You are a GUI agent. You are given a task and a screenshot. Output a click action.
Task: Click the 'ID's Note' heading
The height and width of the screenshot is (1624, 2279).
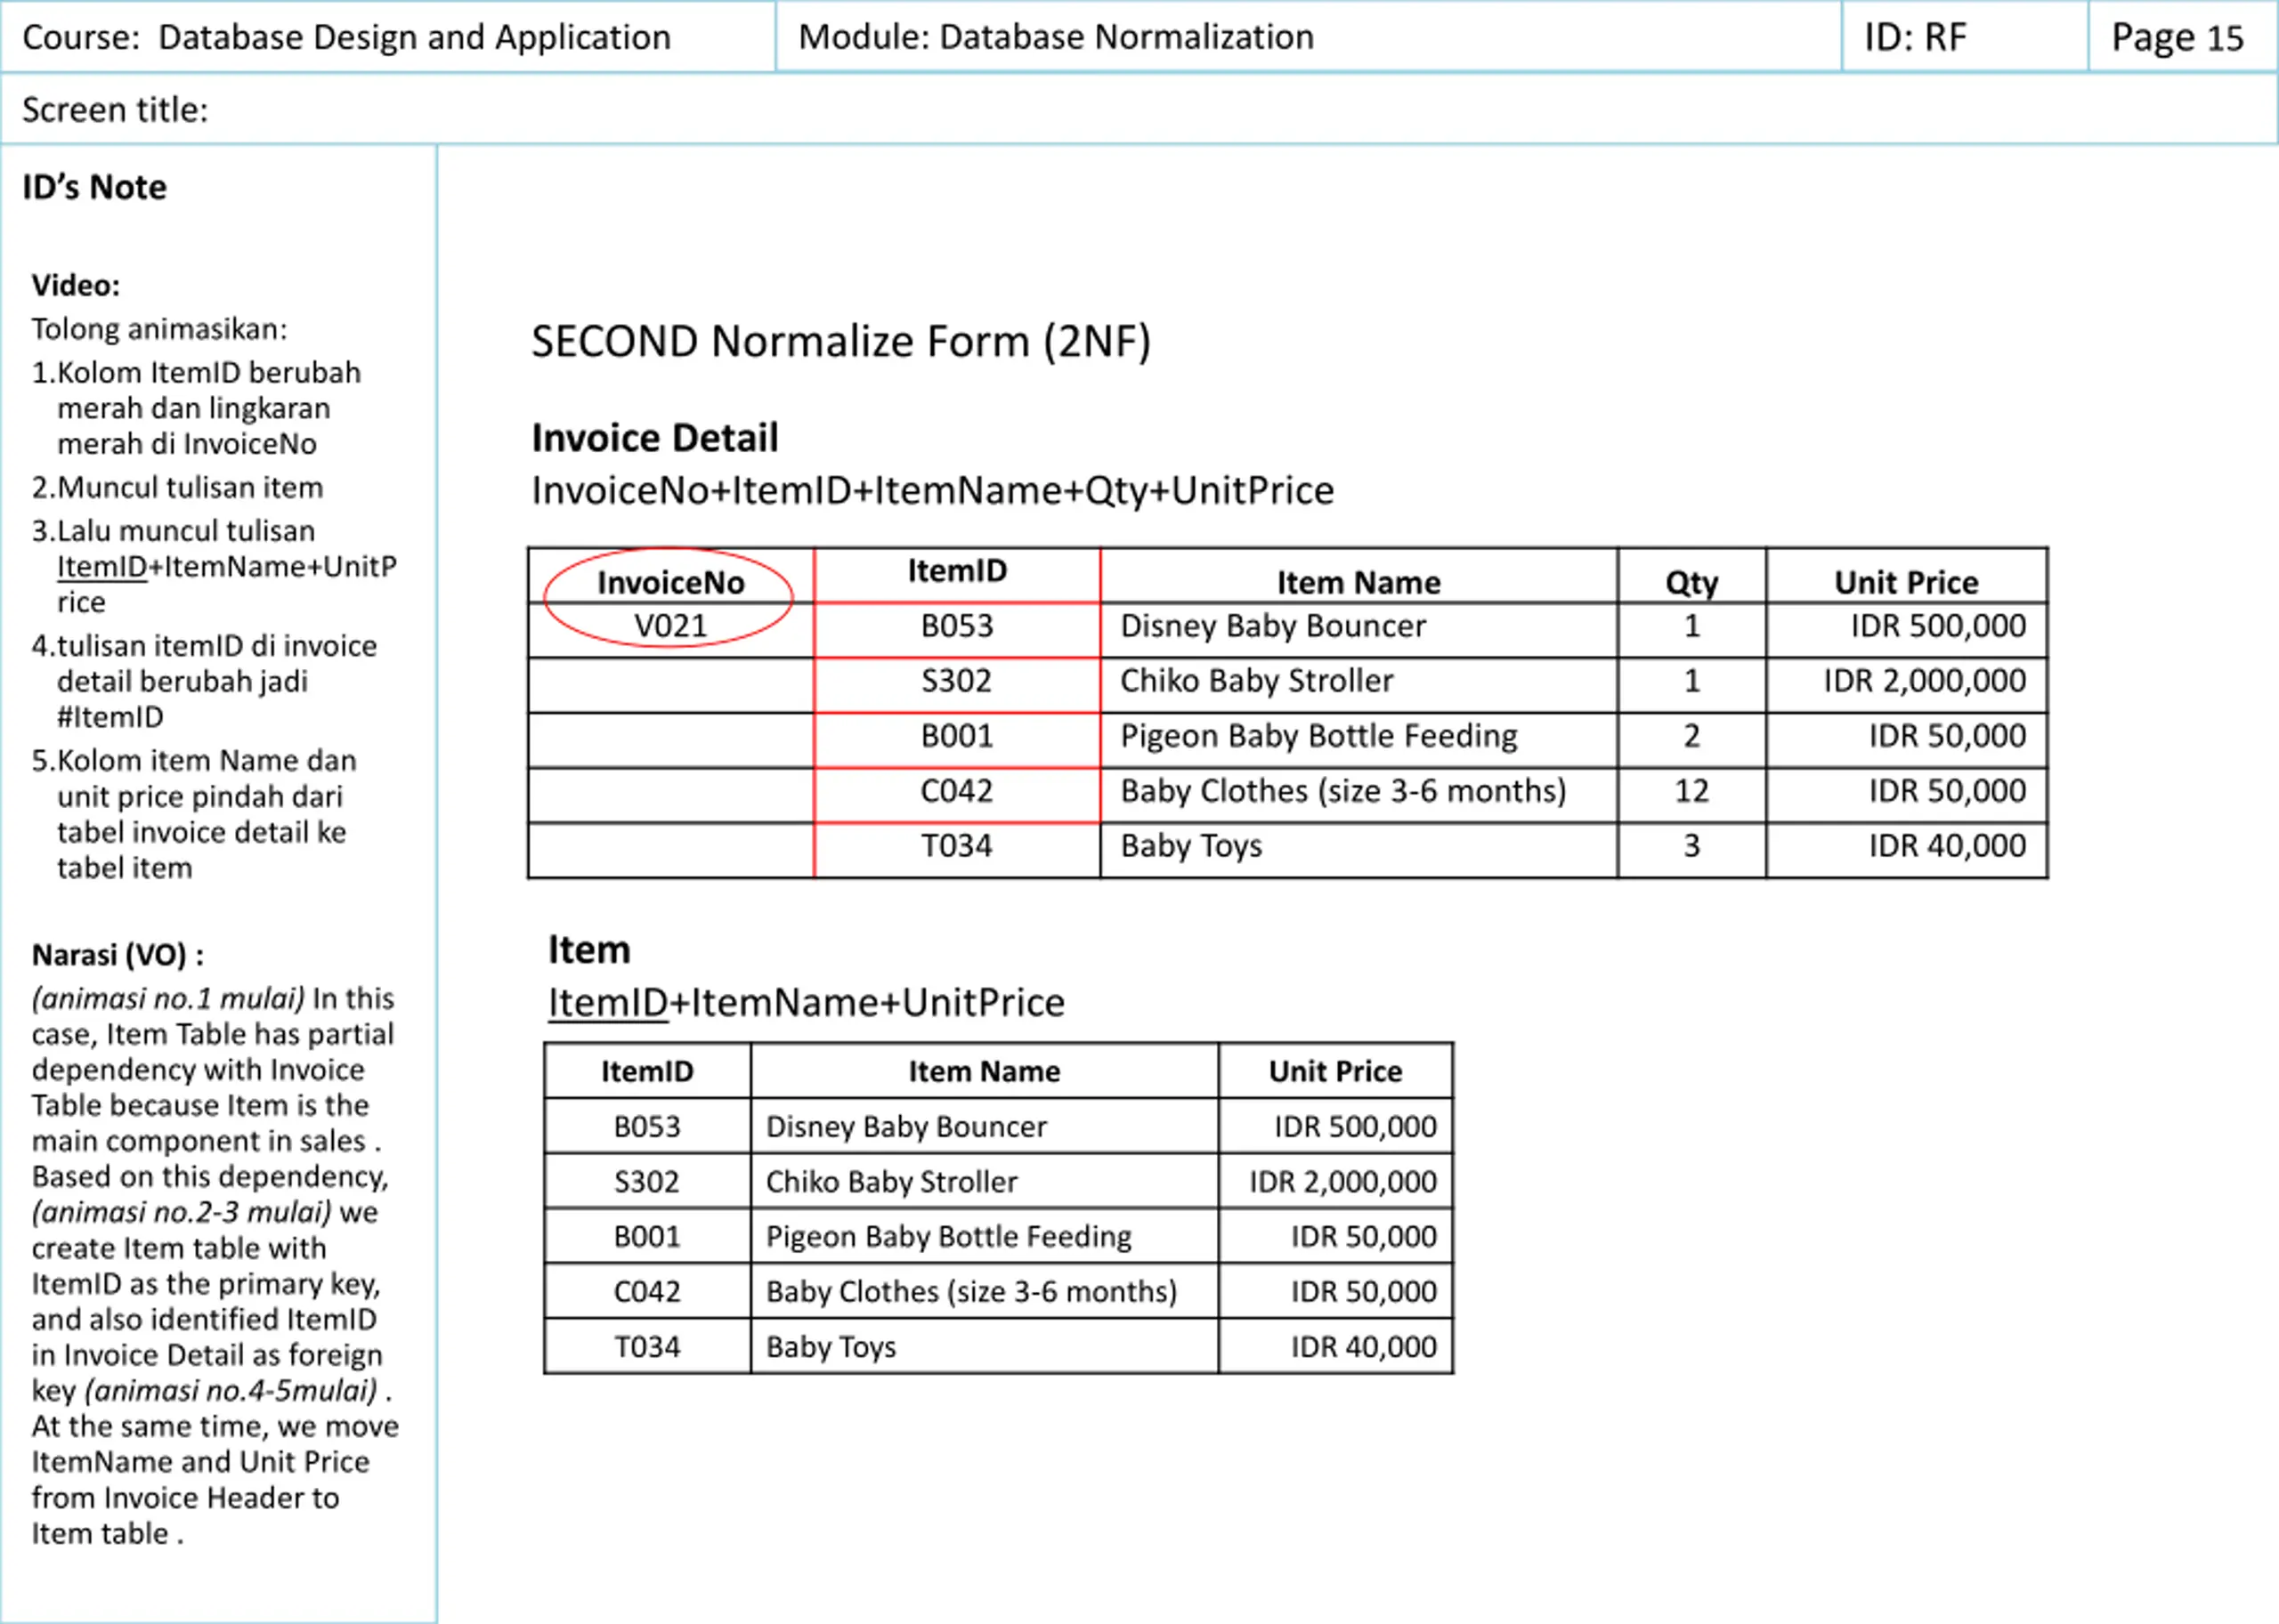(94, 187)
